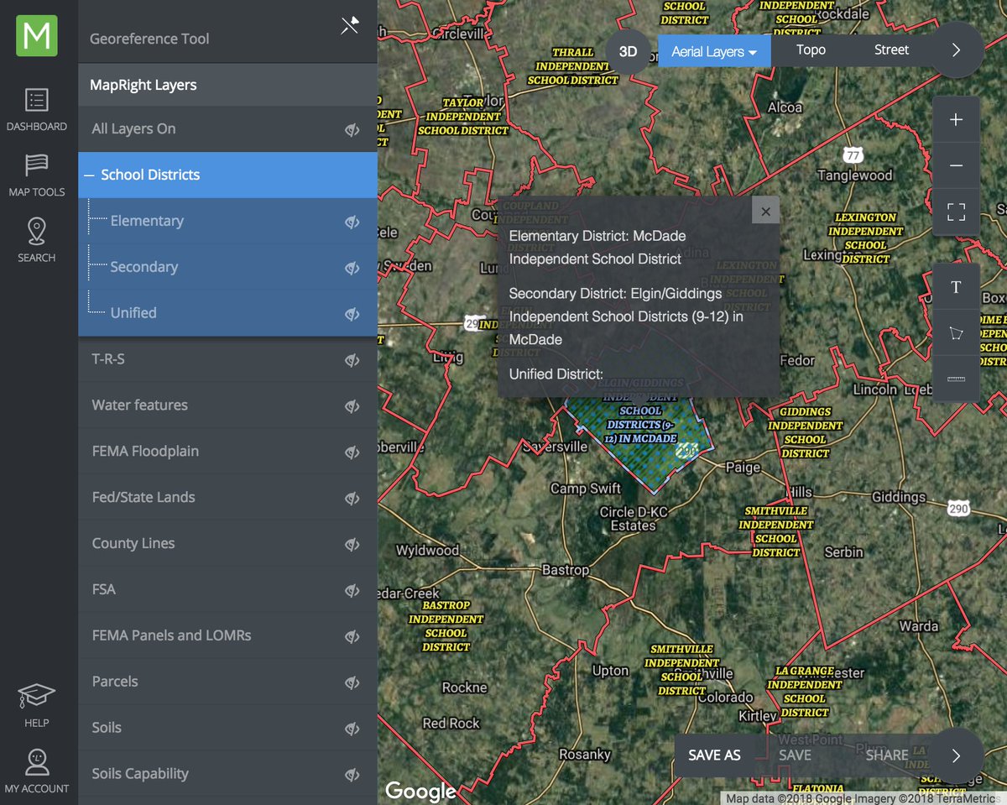Unpin the layers panel with pin icon
The height and width of the screenshot is (805, 1007).
pos(350,26)
